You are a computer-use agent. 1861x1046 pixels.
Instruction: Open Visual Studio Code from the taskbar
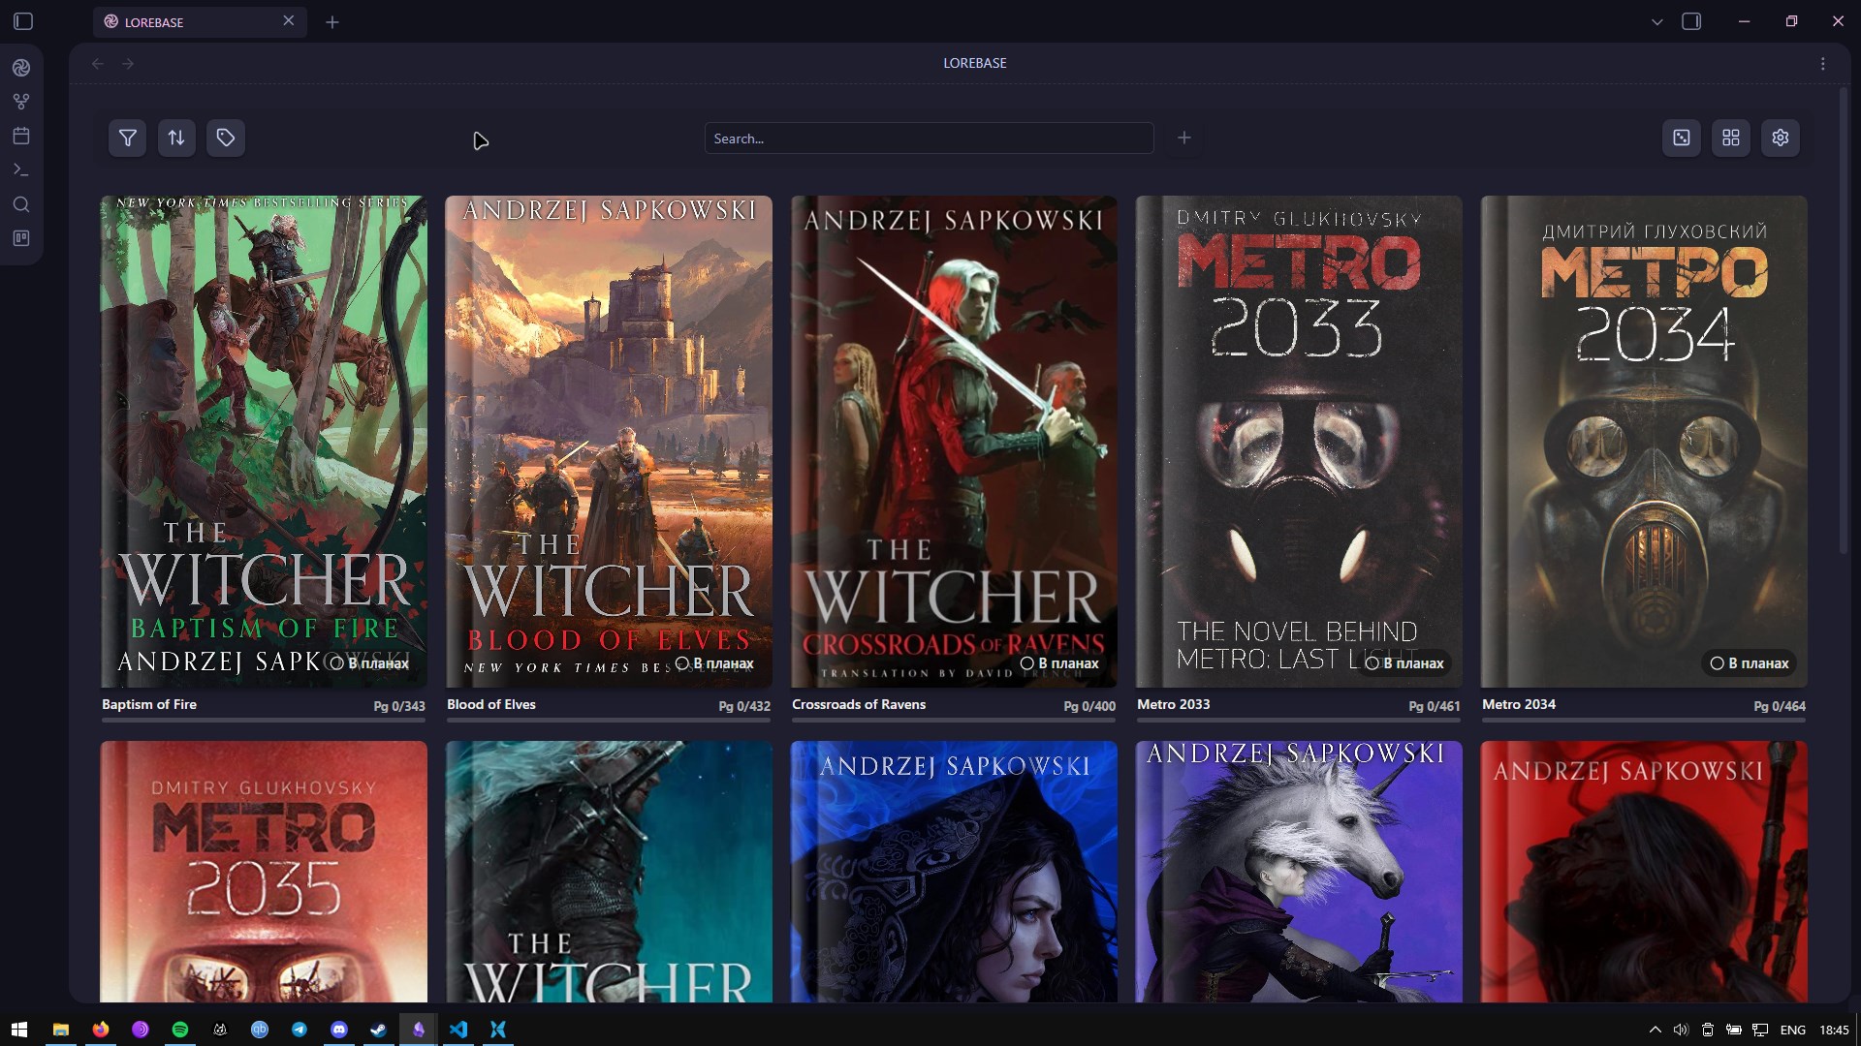click(x=458, y=1030)
